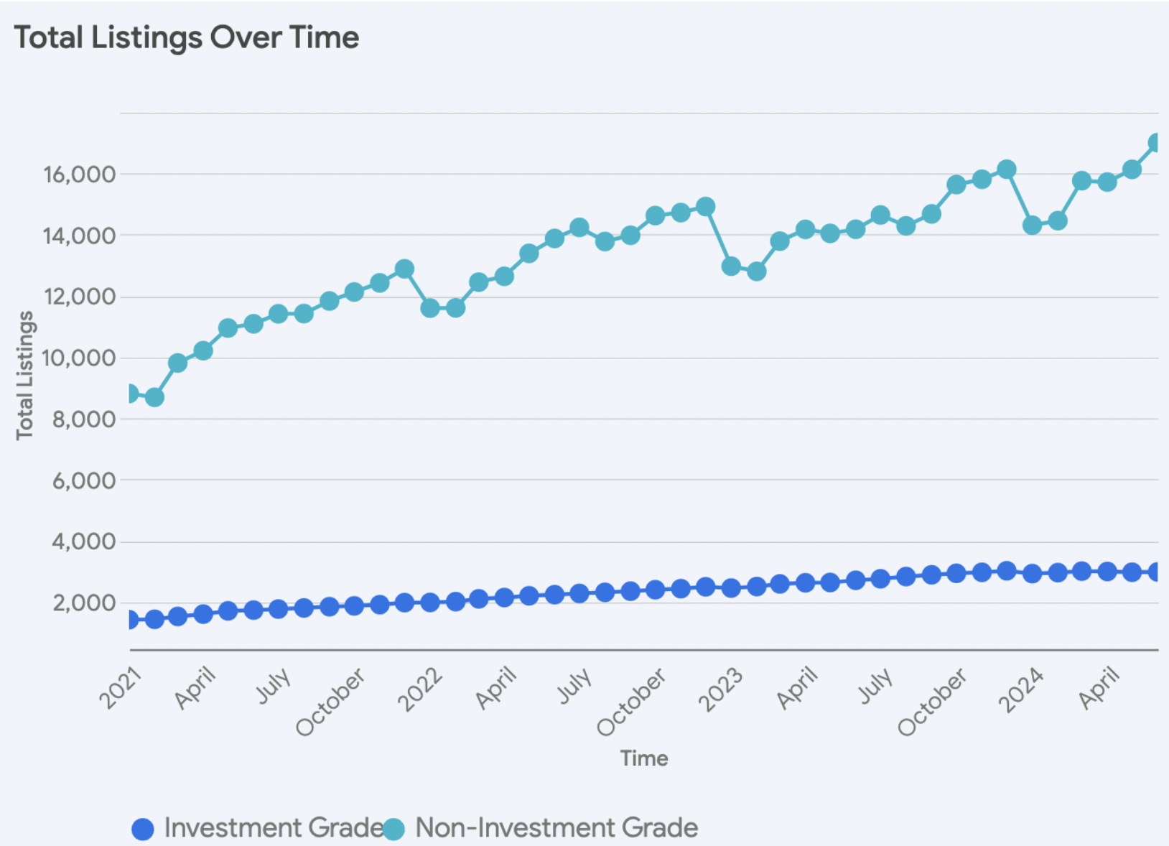
Task: Click the Non-Investment Grade January 2022 data point
Action: point(430,308)
